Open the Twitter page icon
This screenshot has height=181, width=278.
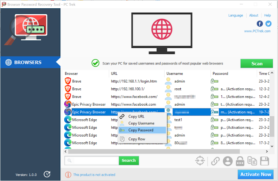[268, 23]
